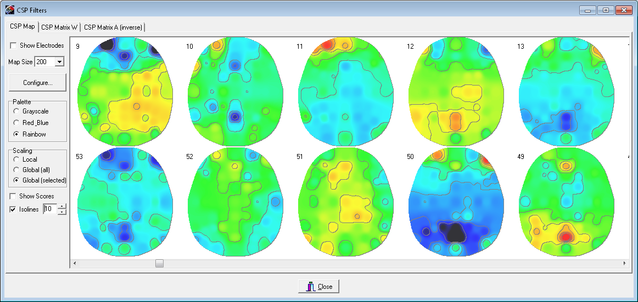
Task: Click the scrollbar right arrow
Action: click(x=625, y=264)
